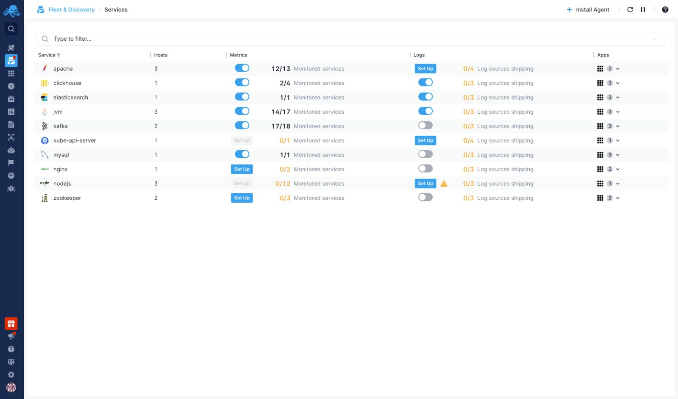The image size is (678, 399).
Task: Expand apps dropdown chevron for clickhouse
Action: 618,83
